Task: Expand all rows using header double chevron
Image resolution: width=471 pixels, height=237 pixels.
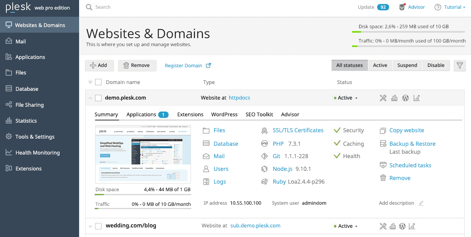Action: coord(90,82)
